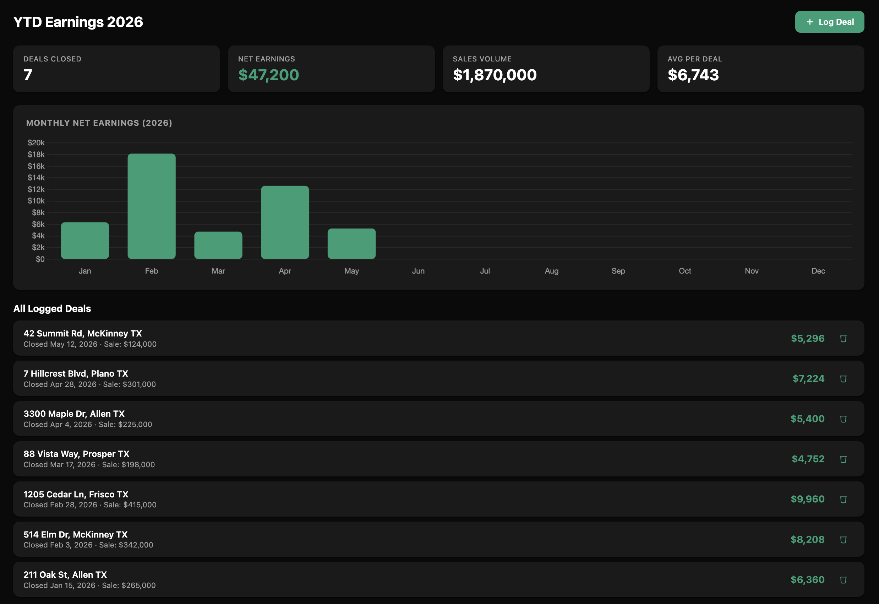The image size is (879, 604).
Task: Click the Log Deal button
Action: 829,22
